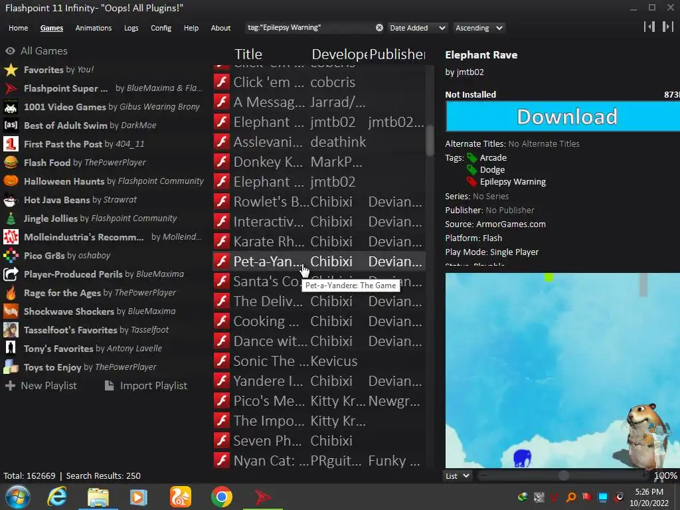Open the Animations tab
The width and height of the screenshot is (680, 510).
pos(93,28)
